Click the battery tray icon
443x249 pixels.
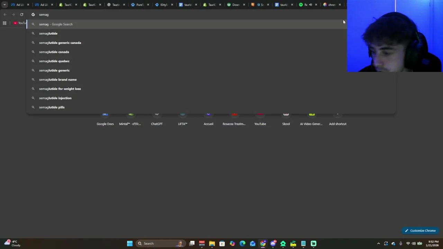[x=419, y=243]
